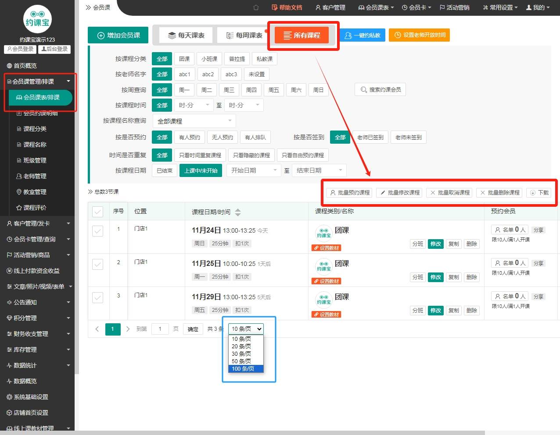The height and width of the screenshot is (435, 560).
Task: Expand 我的 account menu
Action: (x=538, y=7)
